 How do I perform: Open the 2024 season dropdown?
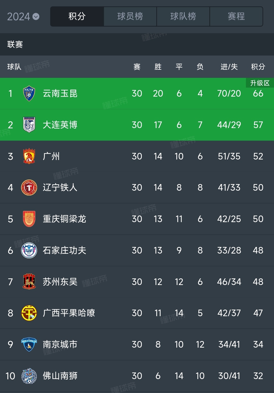tap(23, 17)
